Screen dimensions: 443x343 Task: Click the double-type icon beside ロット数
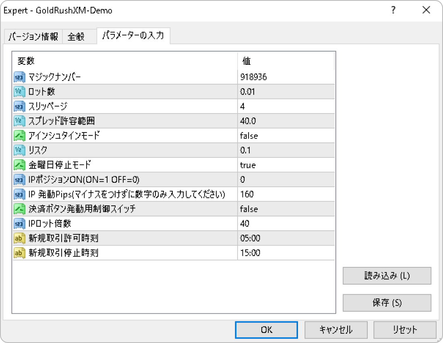coord(19,91)
